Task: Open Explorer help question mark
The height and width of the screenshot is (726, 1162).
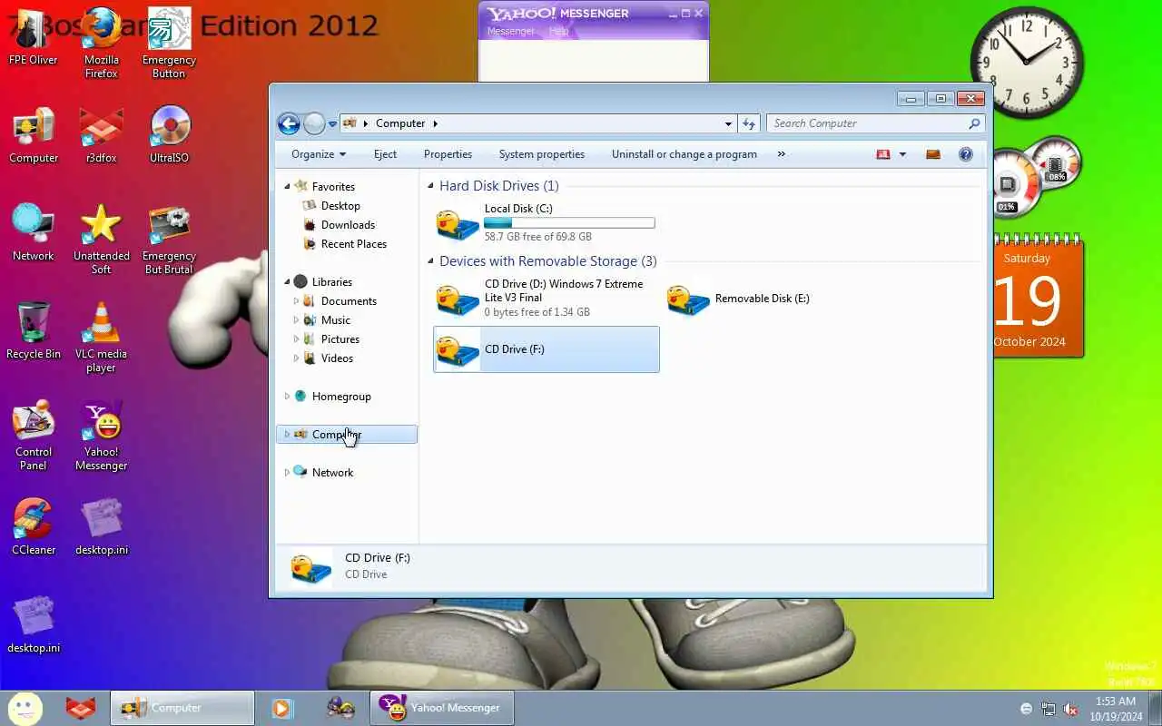Action: coord(965,154)
